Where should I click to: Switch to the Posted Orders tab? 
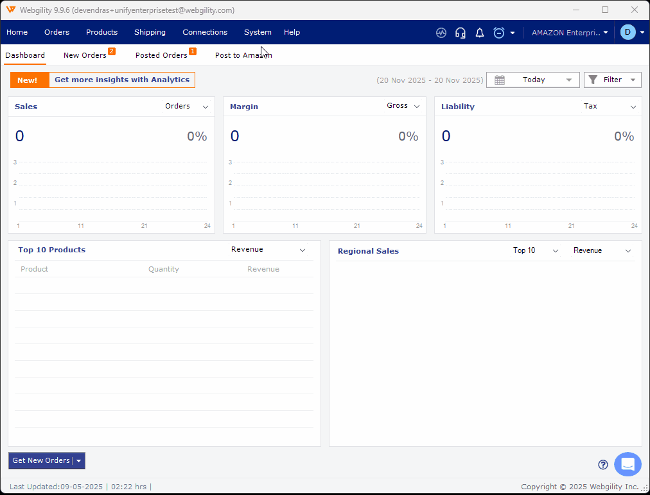[x=161, y=55]
